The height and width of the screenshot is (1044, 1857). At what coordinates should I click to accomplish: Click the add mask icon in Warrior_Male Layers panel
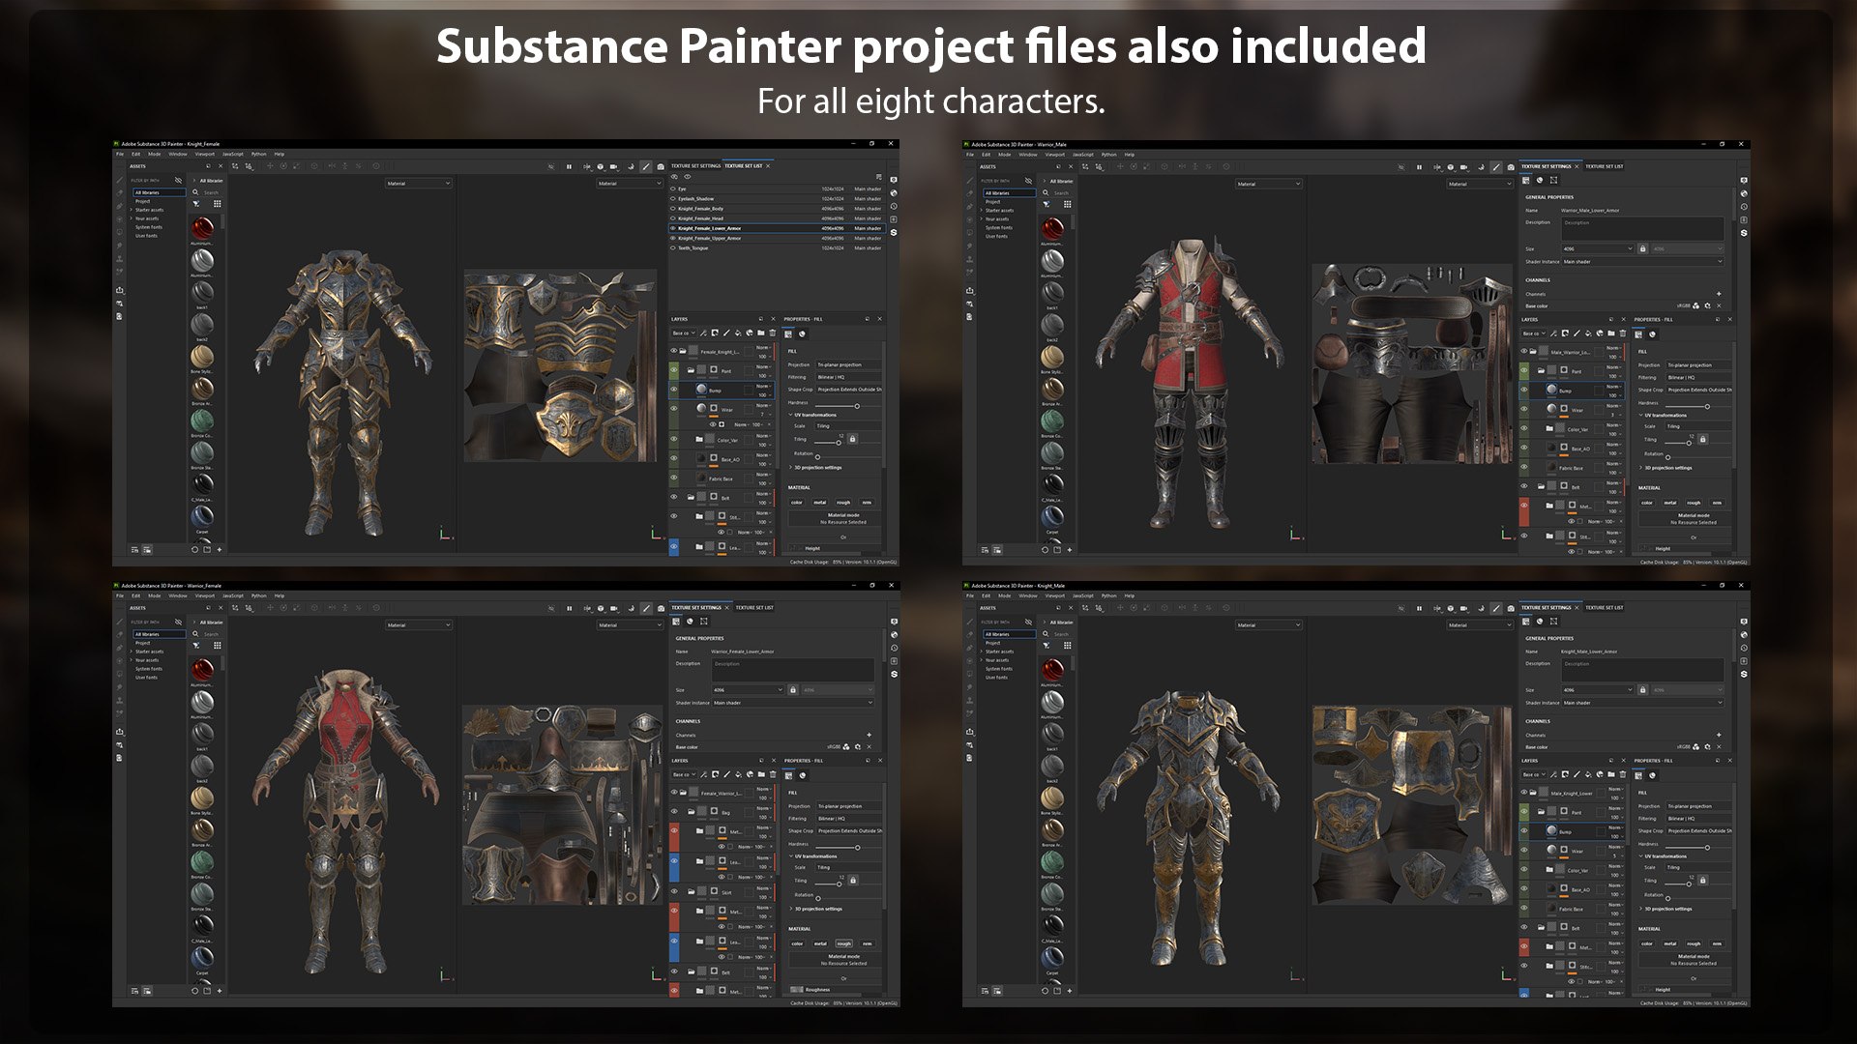tap(1565, 333)
